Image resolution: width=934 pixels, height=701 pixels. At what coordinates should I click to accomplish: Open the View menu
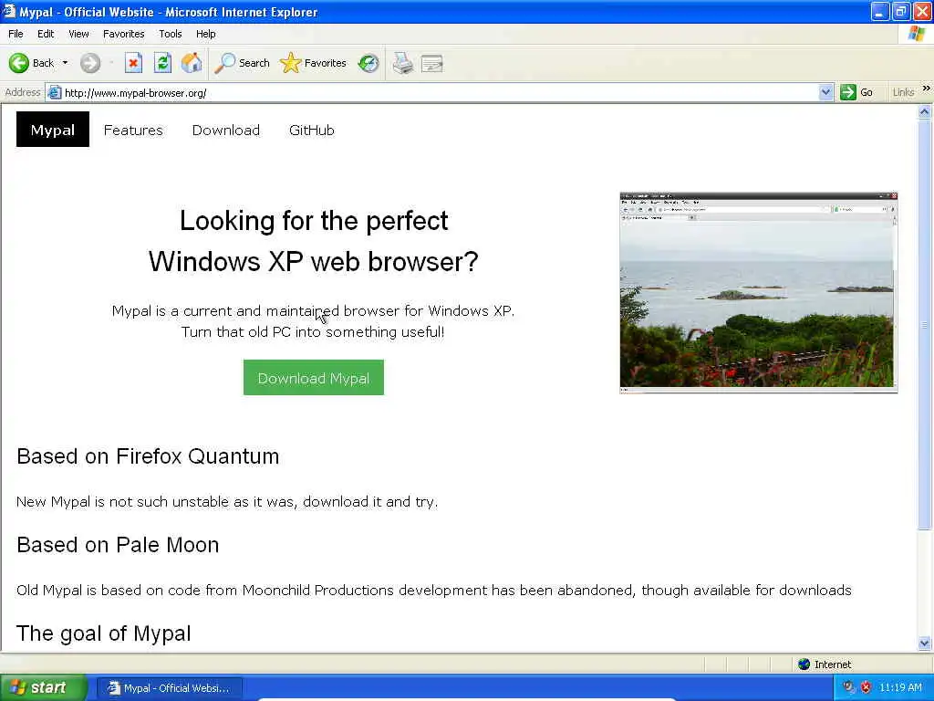point(78,34)
